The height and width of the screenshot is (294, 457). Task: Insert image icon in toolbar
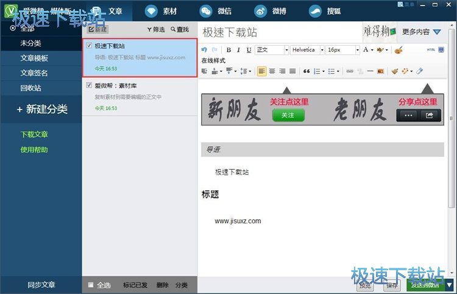click(x=380, y=71)
